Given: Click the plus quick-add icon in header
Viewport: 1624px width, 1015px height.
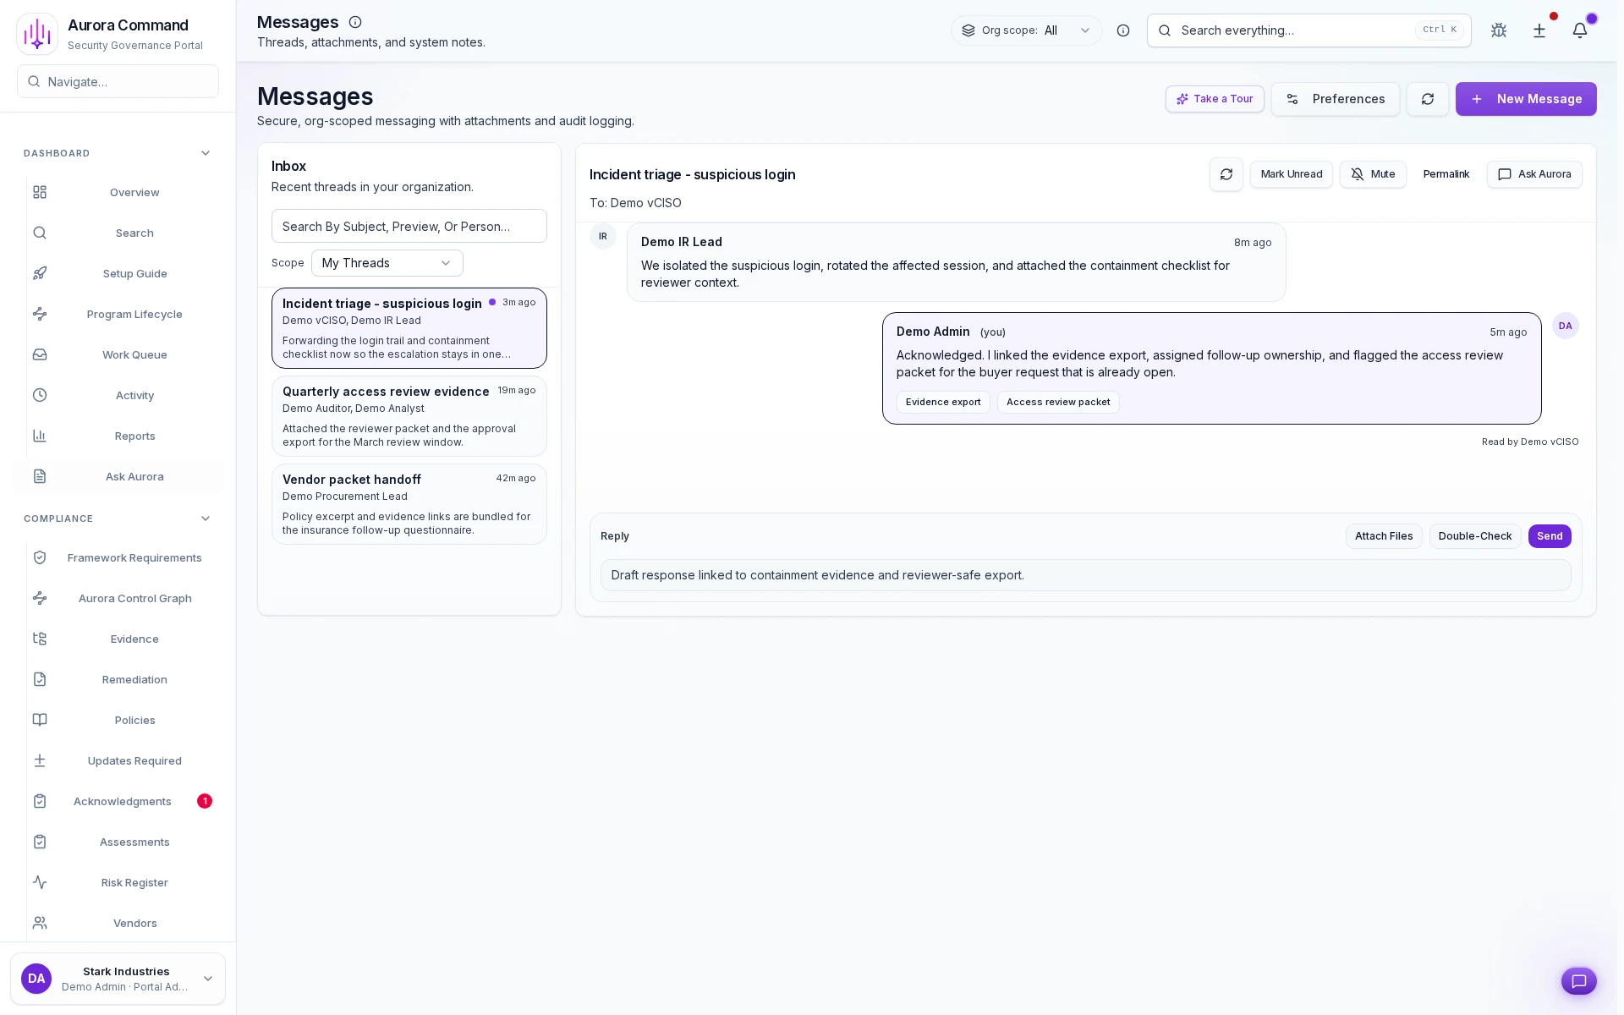Looking at the screenshot, I should (1539, 30).
